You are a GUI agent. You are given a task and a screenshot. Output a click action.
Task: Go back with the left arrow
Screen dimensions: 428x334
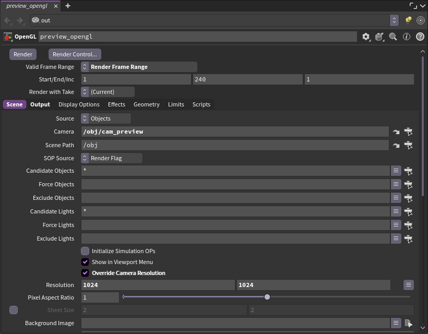pos(7,20)
